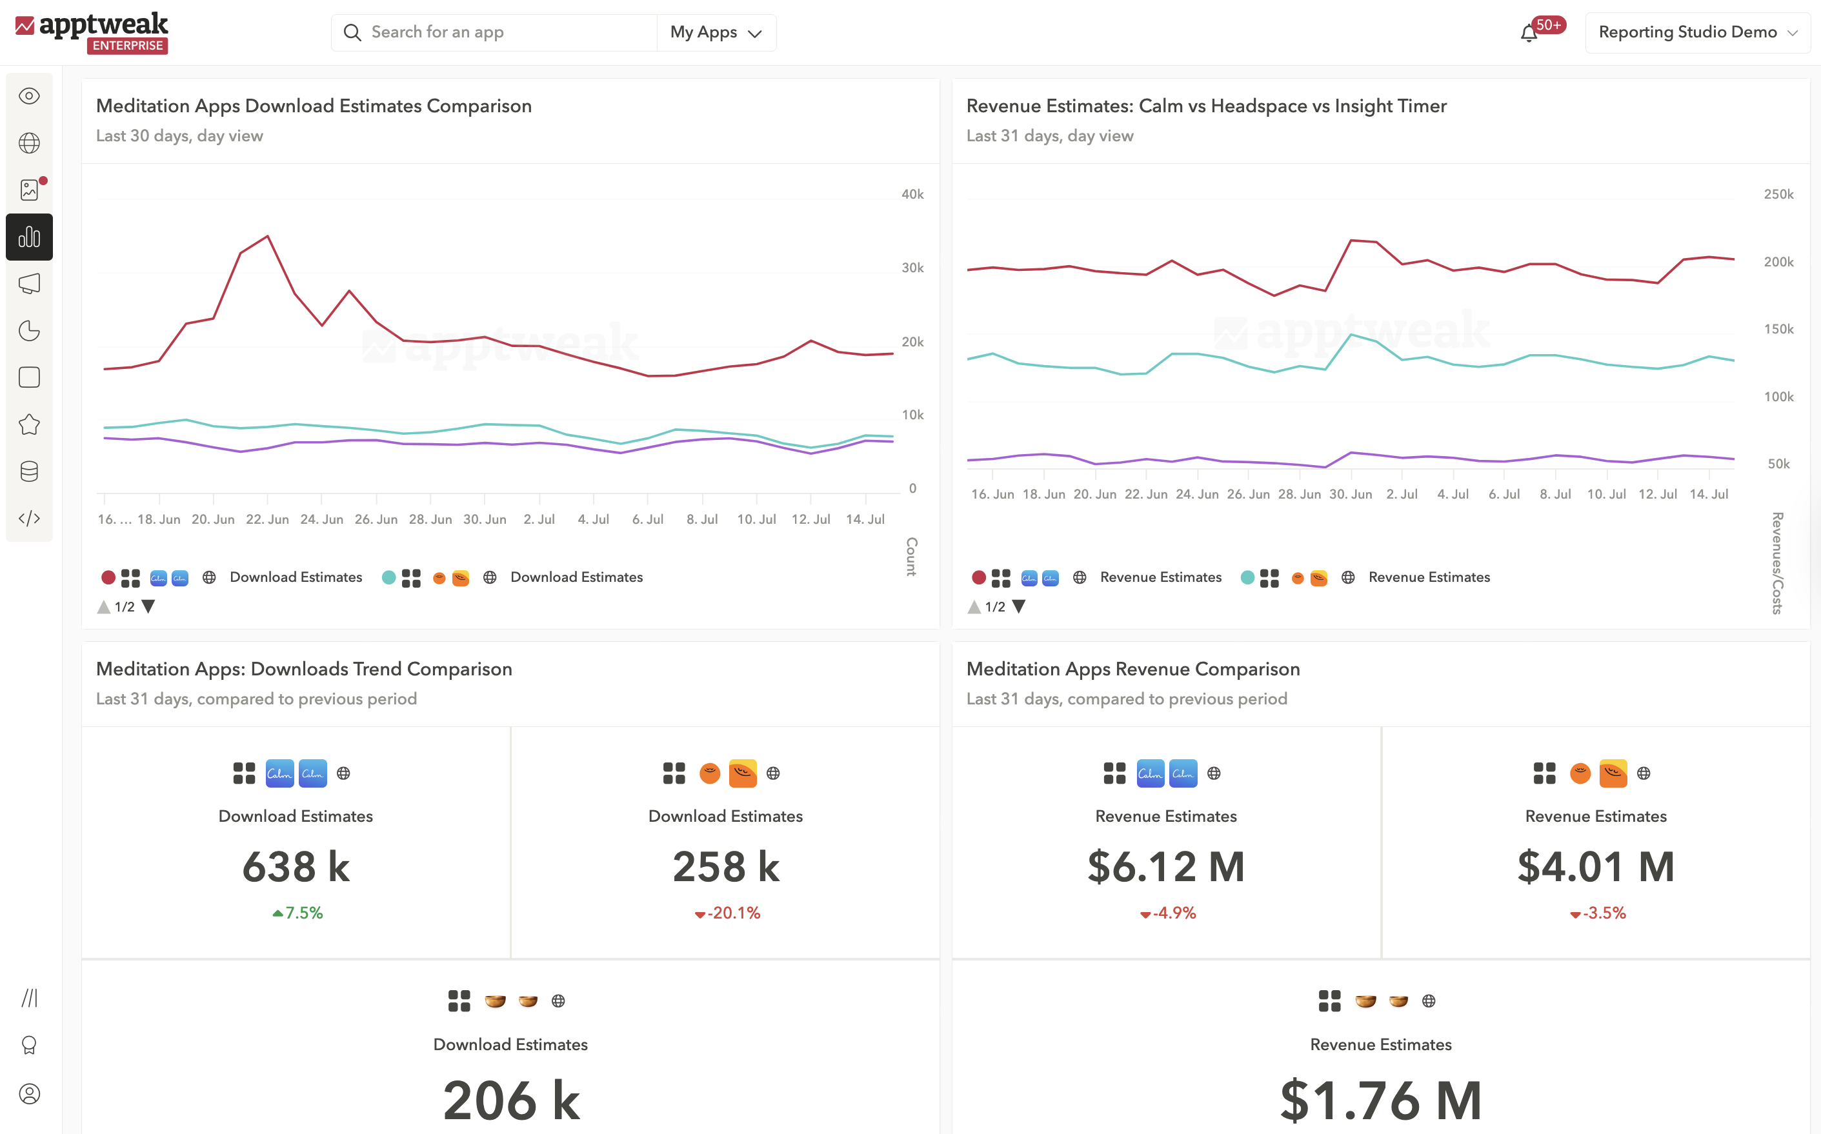Click the -3.5% change indicator

(1597, 913)
